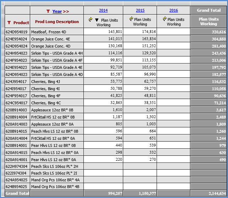Screen dimensions: 228x198
Task: Click the filter funnel icon beside Year
Action: [48, 11]
